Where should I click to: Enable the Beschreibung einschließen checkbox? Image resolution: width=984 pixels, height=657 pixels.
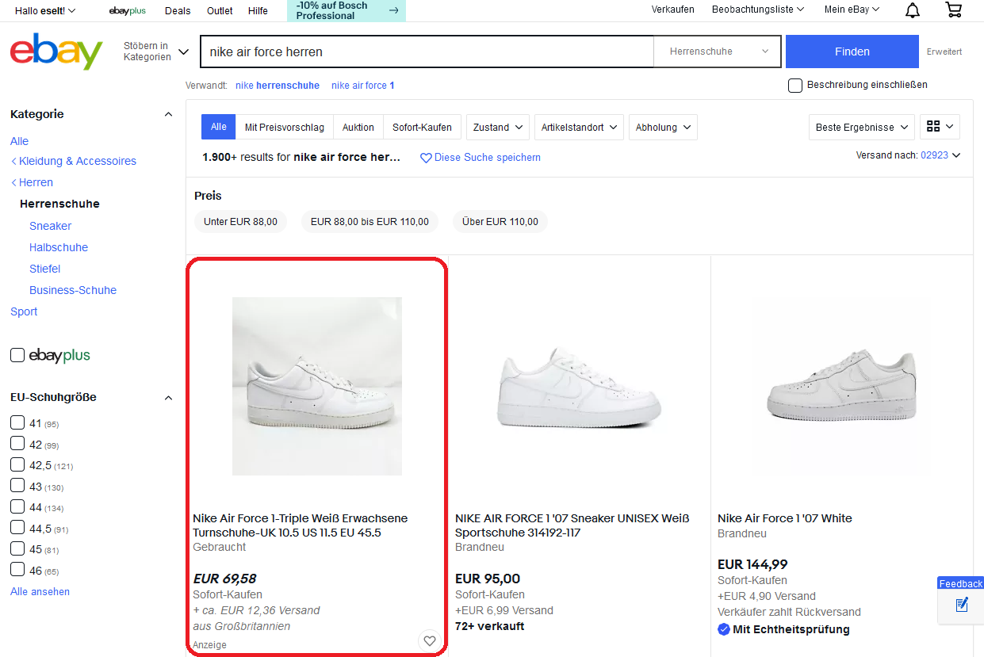(795, 85)
